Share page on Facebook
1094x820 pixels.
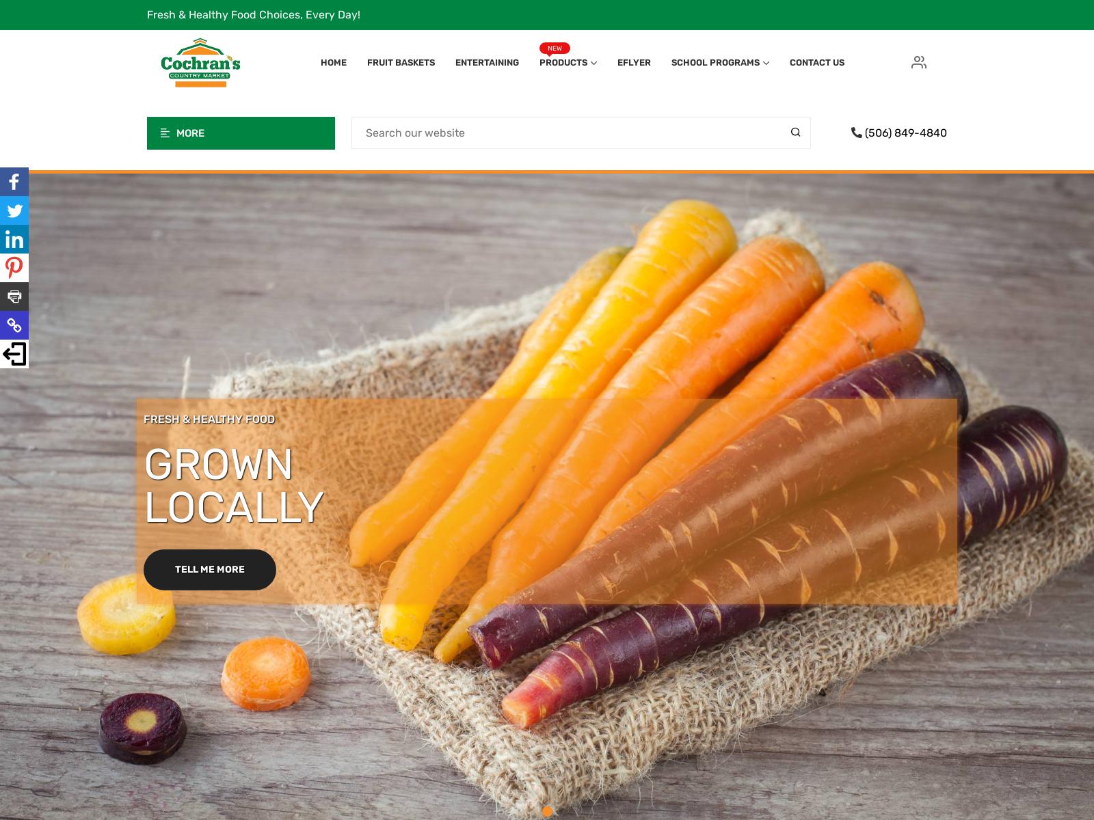pos(14,182)
